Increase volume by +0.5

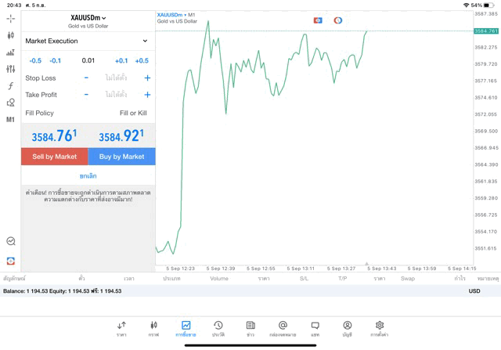(x=142, y=60)
